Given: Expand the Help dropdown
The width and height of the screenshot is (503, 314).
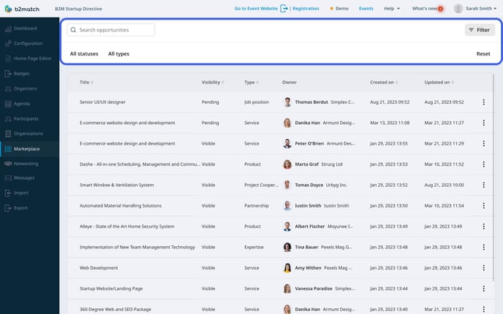Looking at the screenshot, I should (x=392, y=9).
